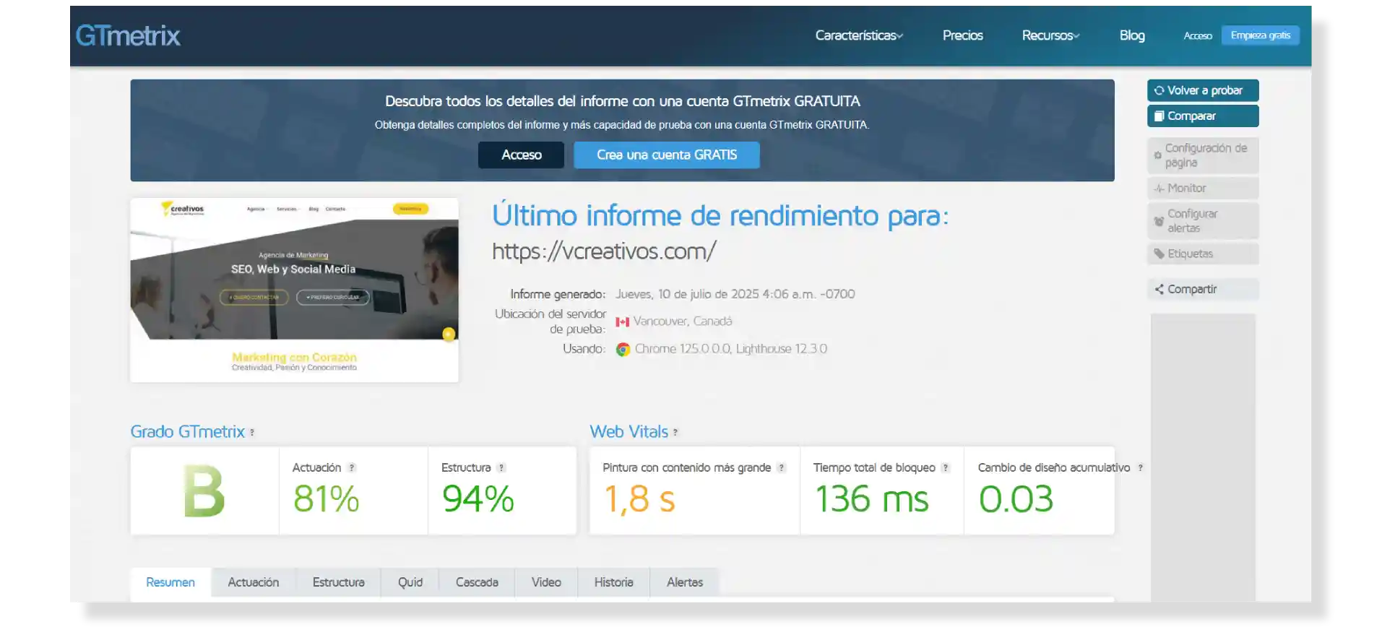Expand the Recursos dropdown menu
Image resolution: width=1382 pixels, height=635 pixels.
pos(1050,35)
